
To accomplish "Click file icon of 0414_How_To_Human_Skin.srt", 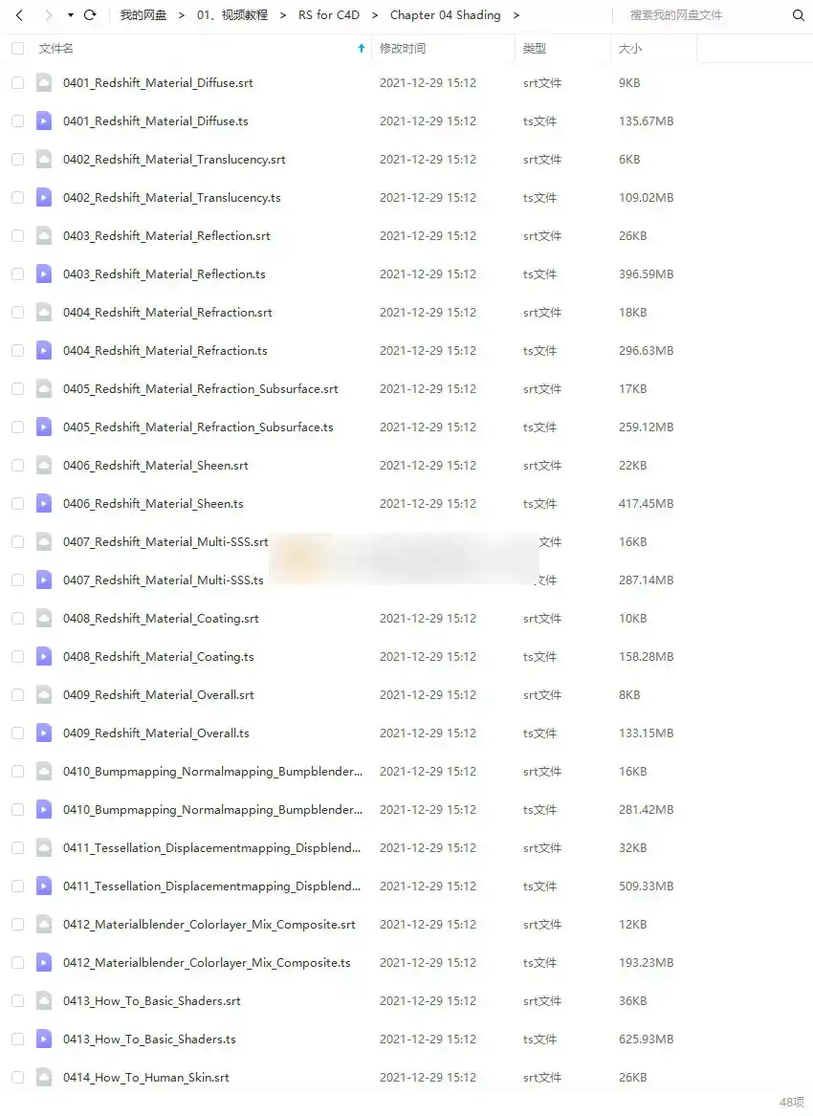I will 44,1078.
